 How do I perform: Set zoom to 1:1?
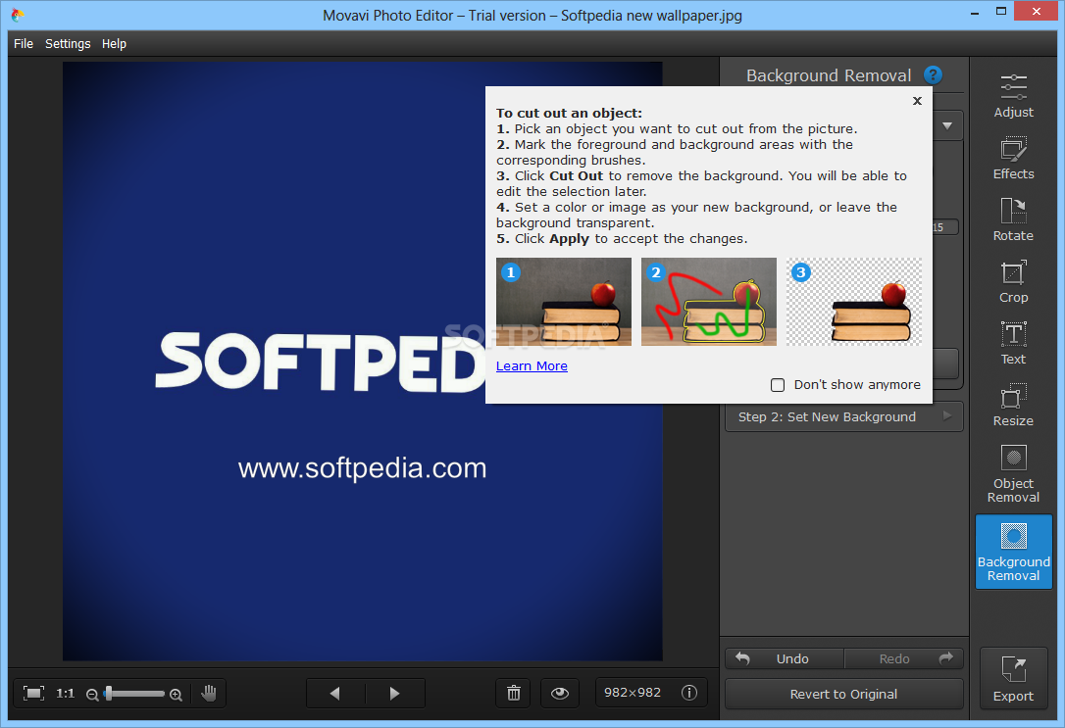(x=65, y=693)
